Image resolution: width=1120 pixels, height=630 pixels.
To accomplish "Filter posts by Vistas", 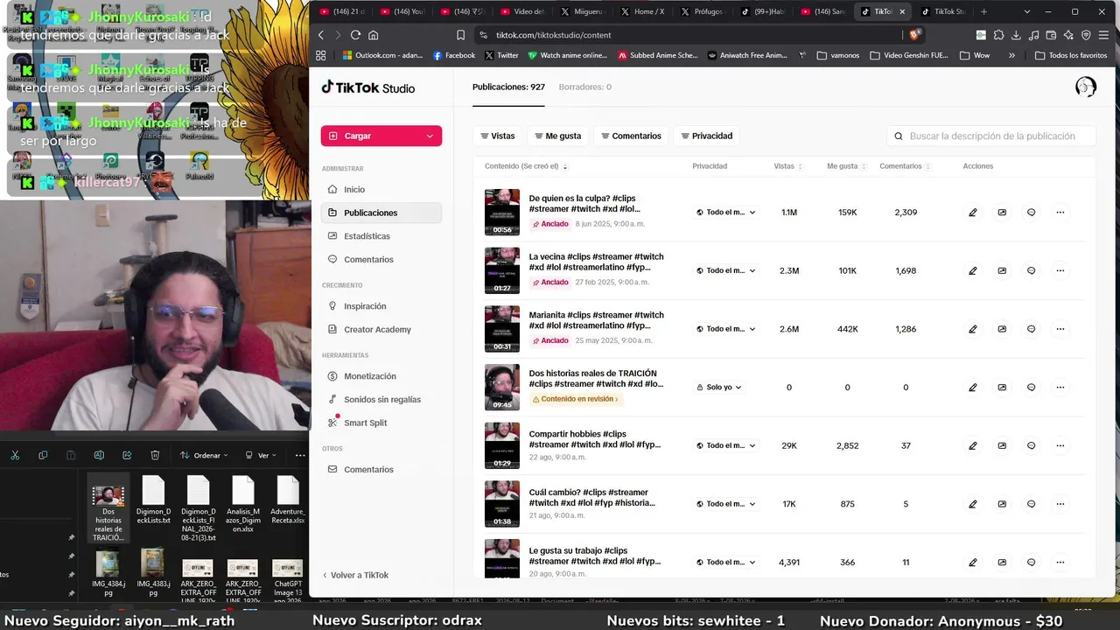I will [x=497, y=136].
